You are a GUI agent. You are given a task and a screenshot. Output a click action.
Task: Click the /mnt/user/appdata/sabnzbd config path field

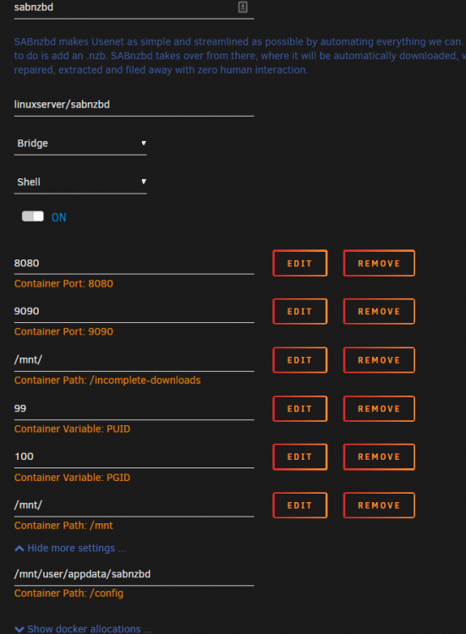pyautogui.click(x=134, y=575)
